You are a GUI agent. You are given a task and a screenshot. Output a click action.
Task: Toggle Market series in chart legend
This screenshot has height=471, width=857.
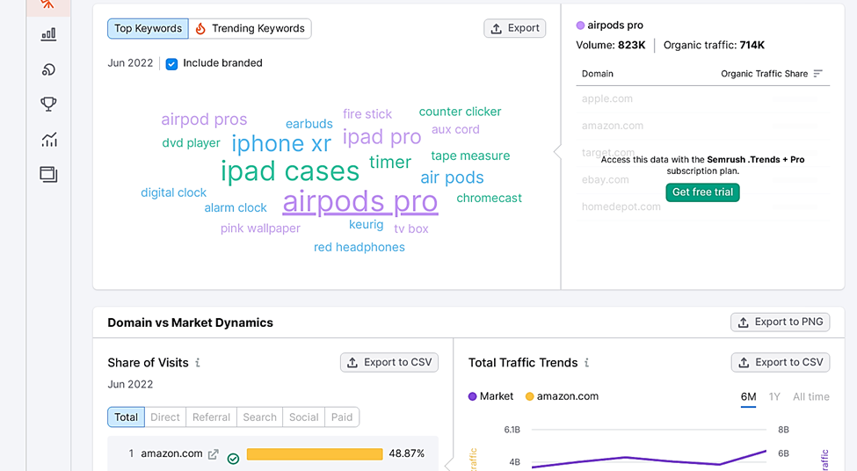click(490, 396)
